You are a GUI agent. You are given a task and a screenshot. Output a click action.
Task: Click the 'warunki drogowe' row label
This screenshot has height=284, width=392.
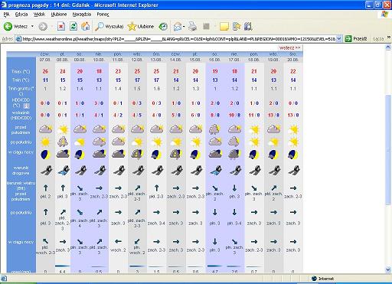[21, 171]
